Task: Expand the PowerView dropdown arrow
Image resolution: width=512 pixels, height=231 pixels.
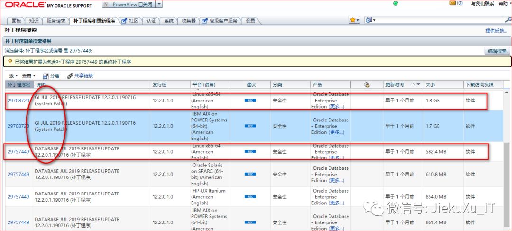Action: click(x=159, y=4)
